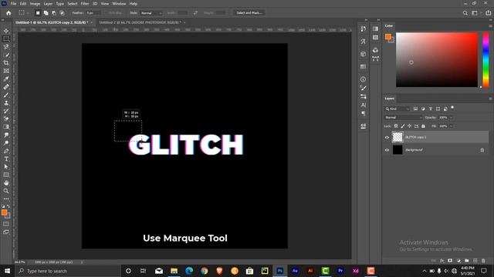Select the Path Selection tool

pyautogui.click(x=6, y=167)
